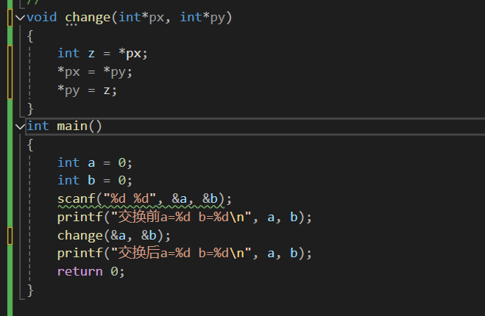485x316 pixels.
Task: Click the int*py parameter in change signature
Action: (202, 17)
